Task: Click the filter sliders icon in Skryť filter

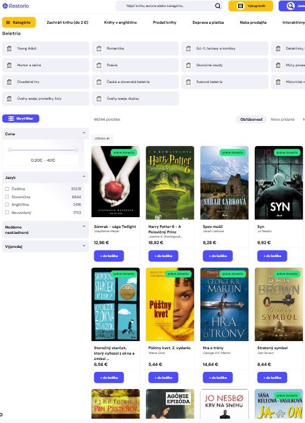Action: pos(11,119)
